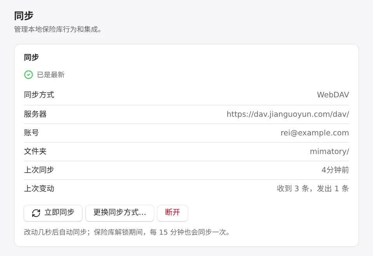
Task: Click 收到 3 条，发出 1 条 text
Action: pyautogui.click(x=313, y=189)
